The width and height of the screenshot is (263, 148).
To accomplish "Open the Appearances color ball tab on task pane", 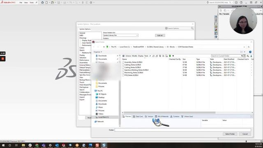I will 216,30.
